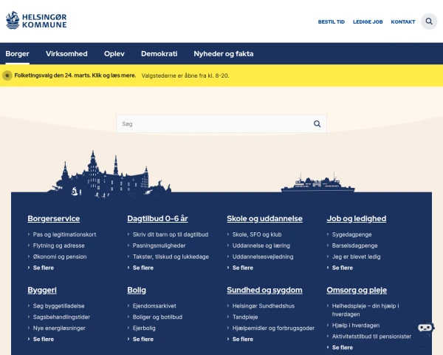Viewport: 443px width, 355px height.
Task: Expand Se flere under Dagtilbud 0-6 år
Action: click(x=143, y=268)
